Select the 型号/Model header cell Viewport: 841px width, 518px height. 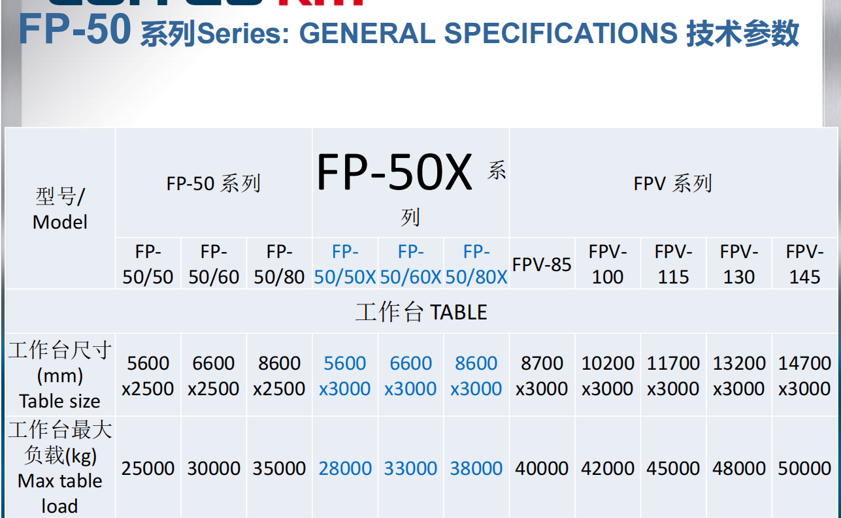60,209
